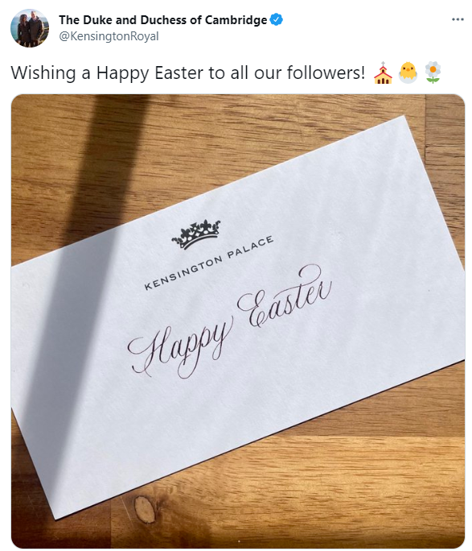Viewport: 472px width, 551px height.
Task: Click the word Cambridge in the display name
Action: (x=236, y=20)
